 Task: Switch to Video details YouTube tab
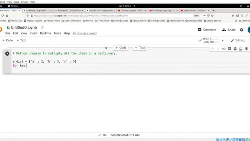tap(195, 11)
